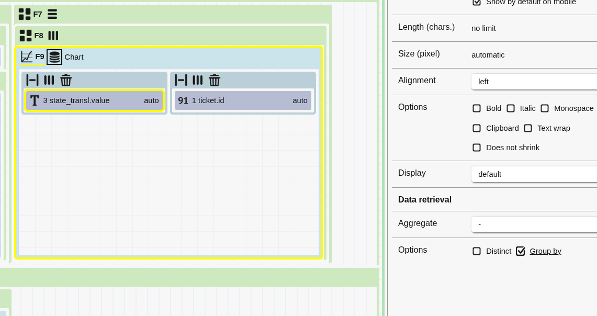Open the Aggregate dropdown
Viewport: 597px width, 316px height.
click(x=534, y=224)
